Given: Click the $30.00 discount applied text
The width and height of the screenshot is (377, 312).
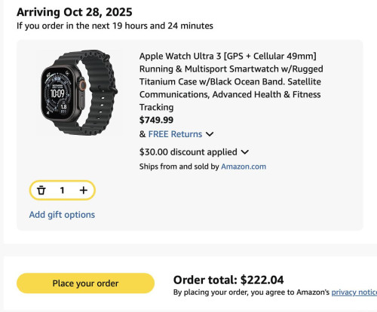Looking at the screenshot, I should click(188, 152).
